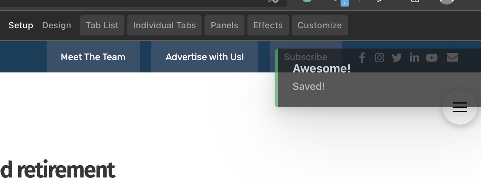Open the round hamburger menu button
The image size is (481, 184).
click(x=460, y=107)
